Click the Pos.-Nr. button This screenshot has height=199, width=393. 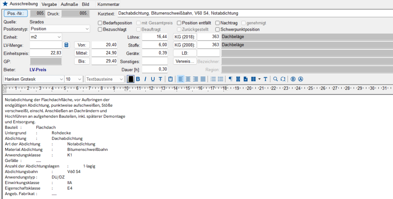(16, 13)
